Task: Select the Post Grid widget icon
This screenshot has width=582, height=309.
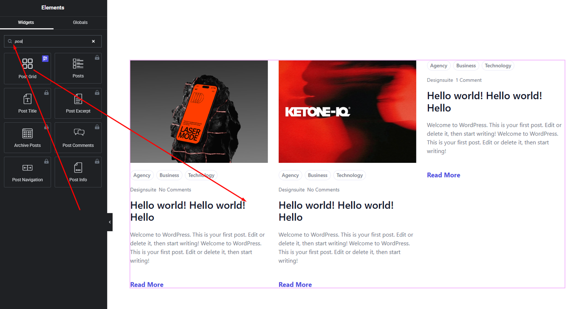Action: [27, 64]
